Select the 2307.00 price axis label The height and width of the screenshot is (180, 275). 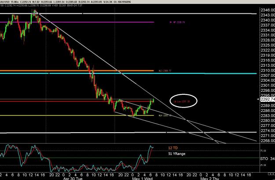pyautogui.click(x=268, y=76)
